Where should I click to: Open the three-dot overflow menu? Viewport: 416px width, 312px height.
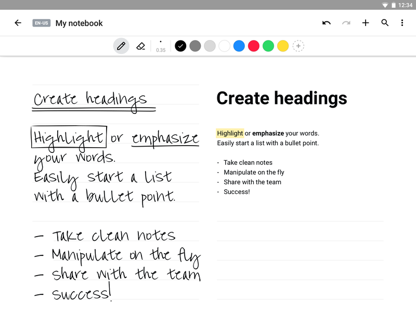click(x=402, y=23)
